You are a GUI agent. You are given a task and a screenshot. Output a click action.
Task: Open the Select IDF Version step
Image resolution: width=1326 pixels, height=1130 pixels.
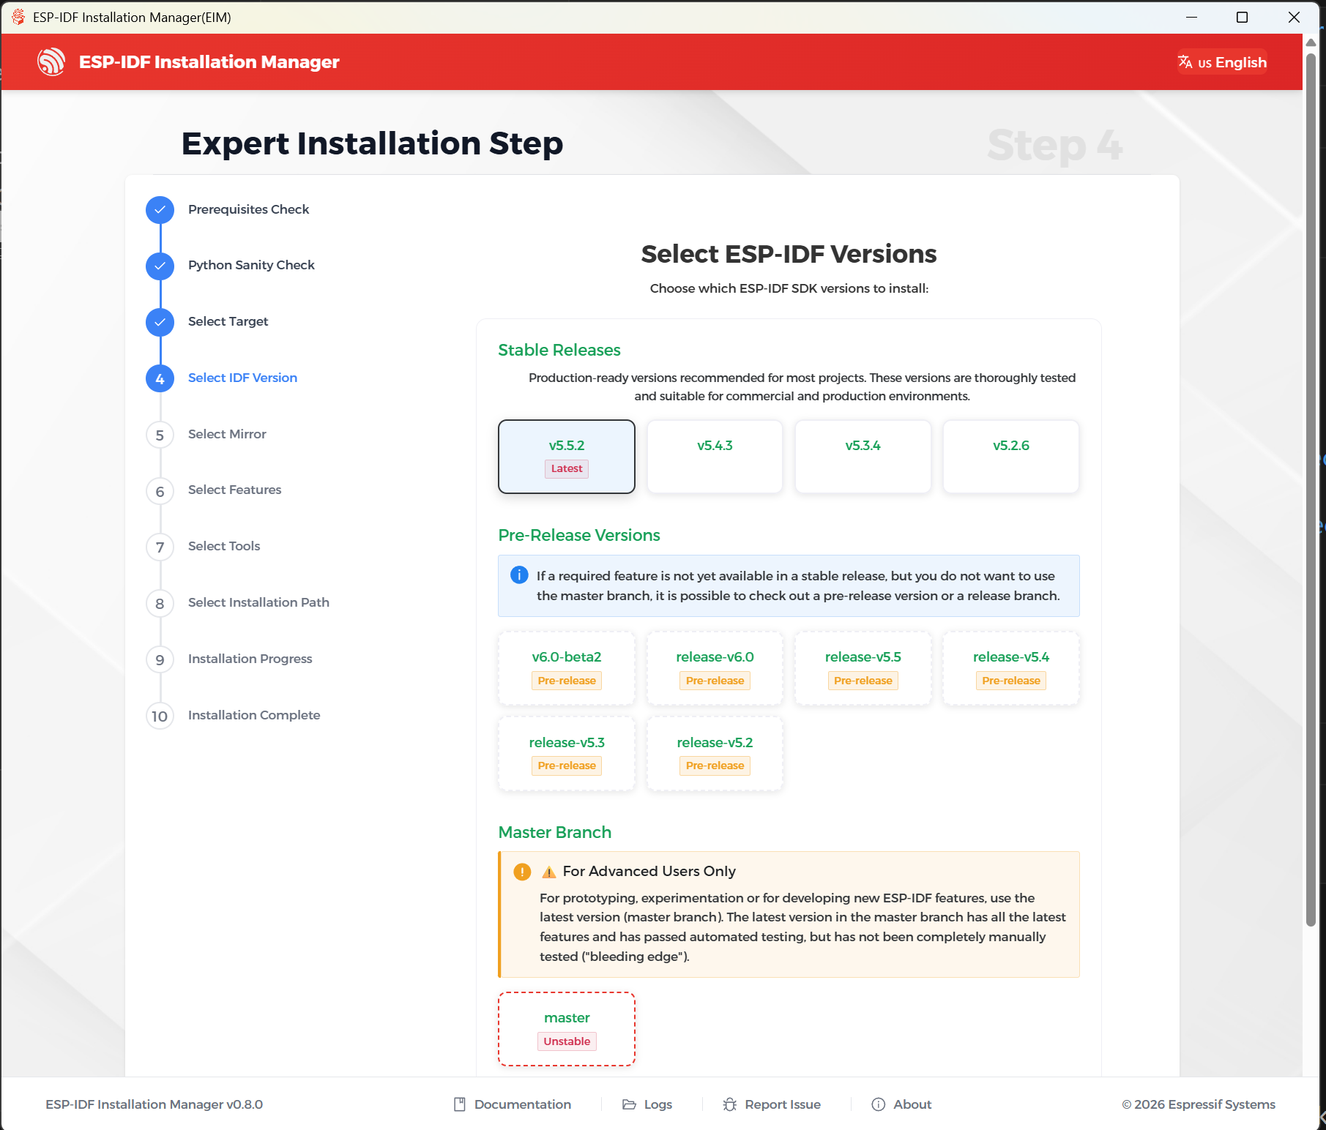[x=242, y=378]
